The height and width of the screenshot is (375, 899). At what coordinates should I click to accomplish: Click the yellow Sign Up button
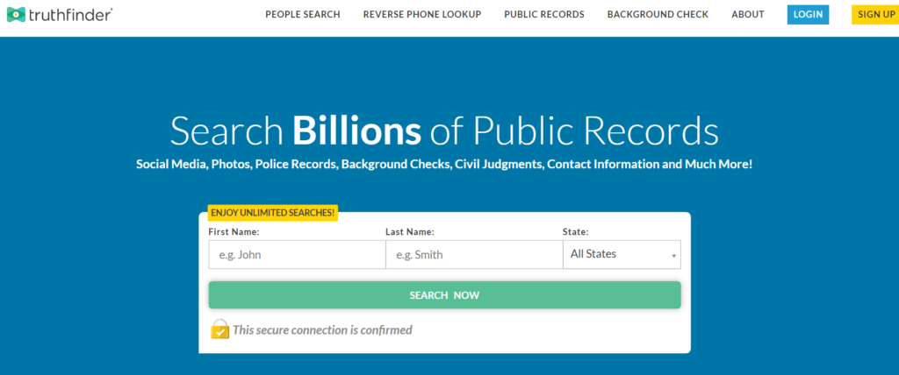point(875,14)
